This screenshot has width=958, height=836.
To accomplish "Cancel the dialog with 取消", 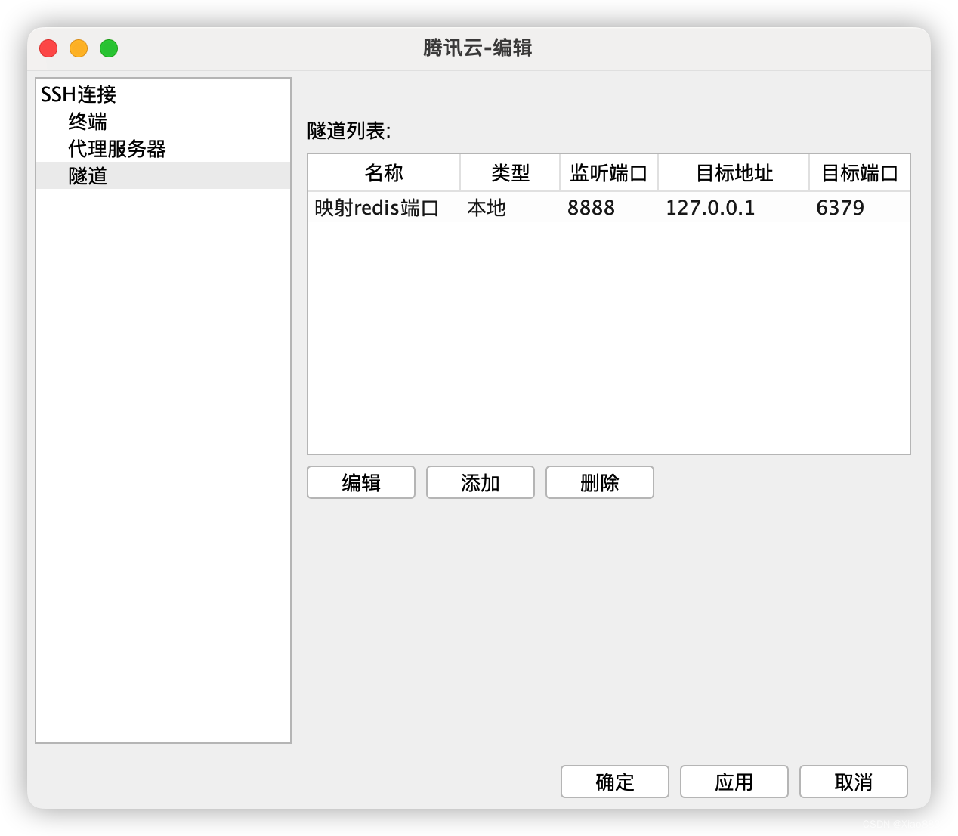I will 854,782.
